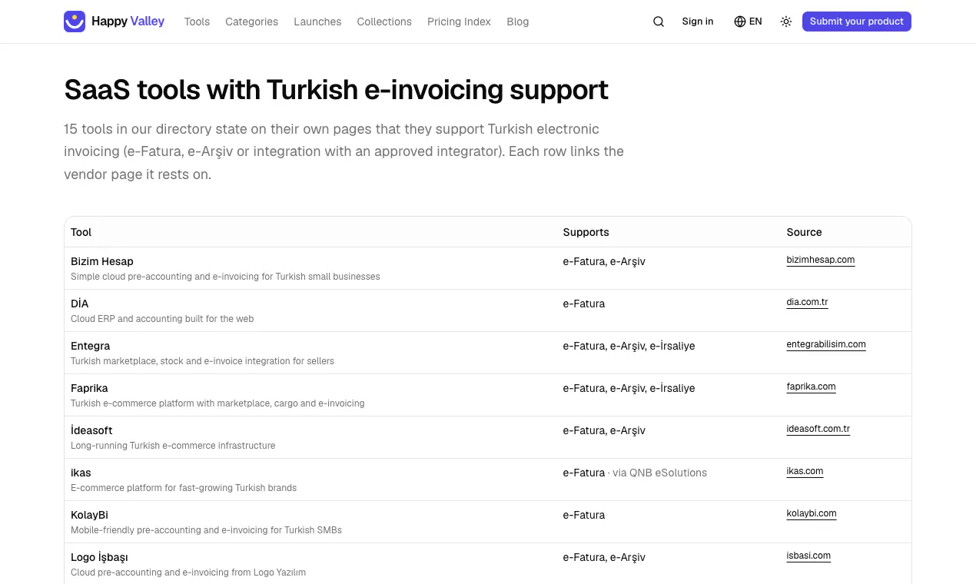Click the Supports column header
This screenshot has height=584, width=976.
click(586, 232)
